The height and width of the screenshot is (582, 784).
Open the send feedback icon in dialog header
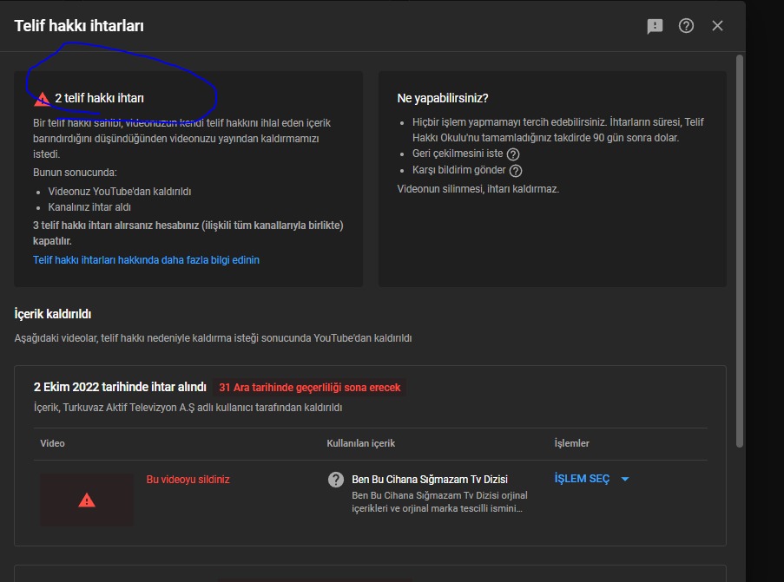click(655, 26)
